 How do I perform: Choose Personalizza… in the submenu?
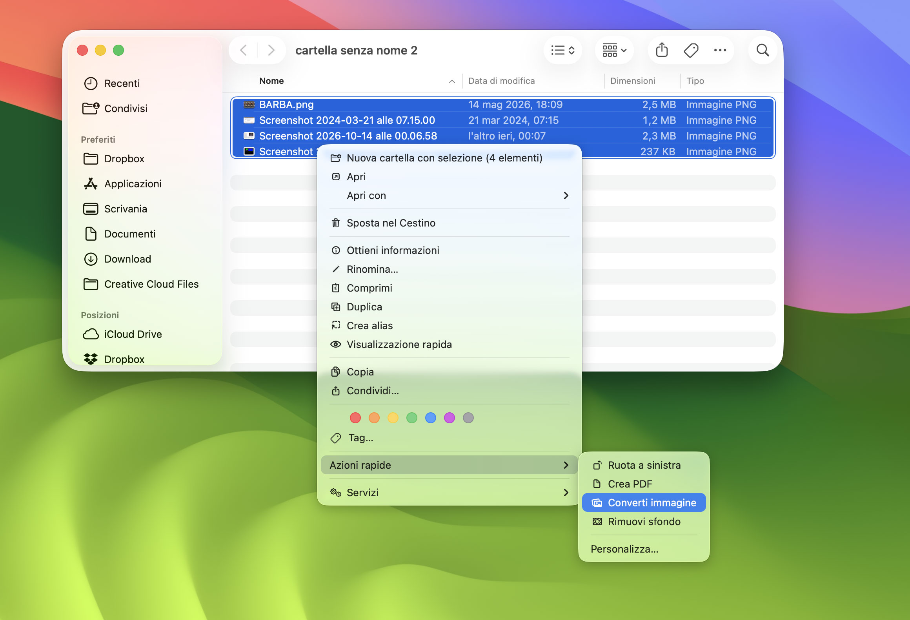point(644,549)
